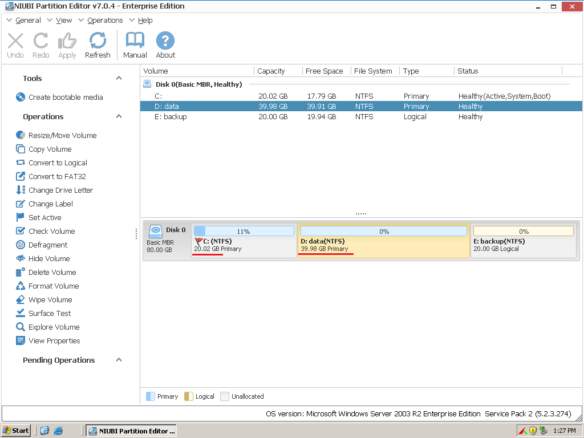
Task: Sort by Status column header
Action: pos(508,71)
